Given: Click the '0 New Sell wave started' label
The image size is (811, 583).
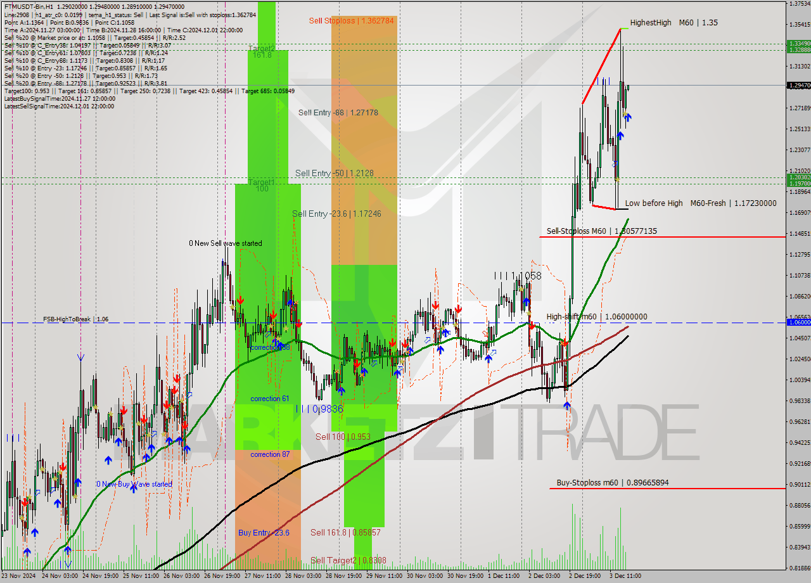Looking at the screenshot, I should 226,243.
